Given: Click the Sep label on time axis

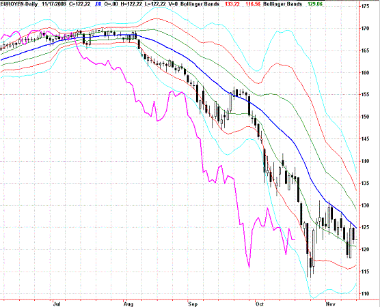Looking at the screenshot, I should pyautogui.click(x=193, y=304).
